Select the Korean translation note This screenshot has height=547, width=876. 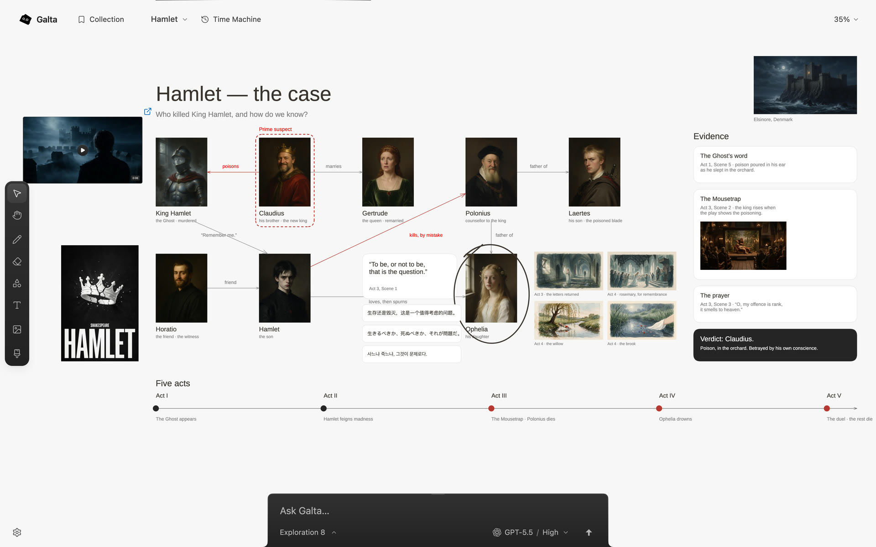click(412, 354)
